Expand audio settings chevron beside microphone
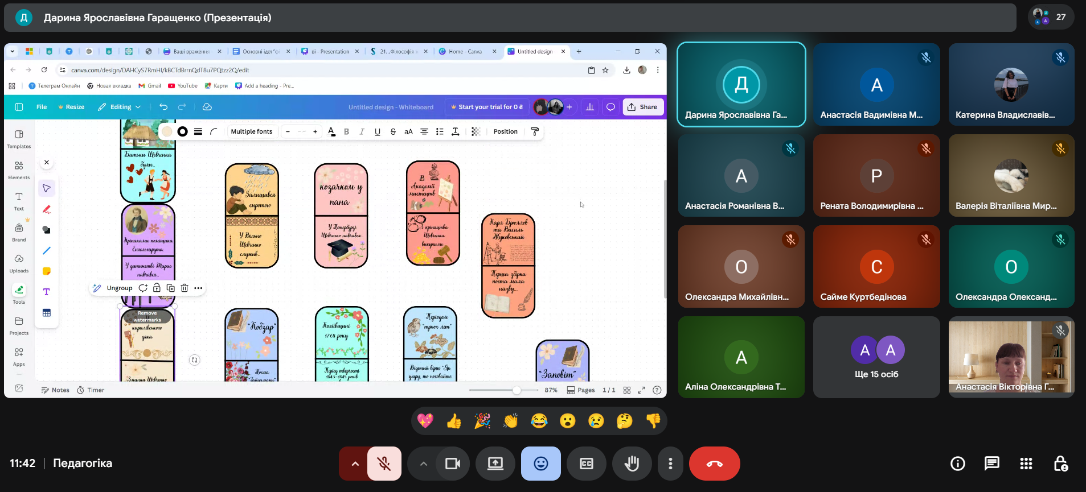 355,464
